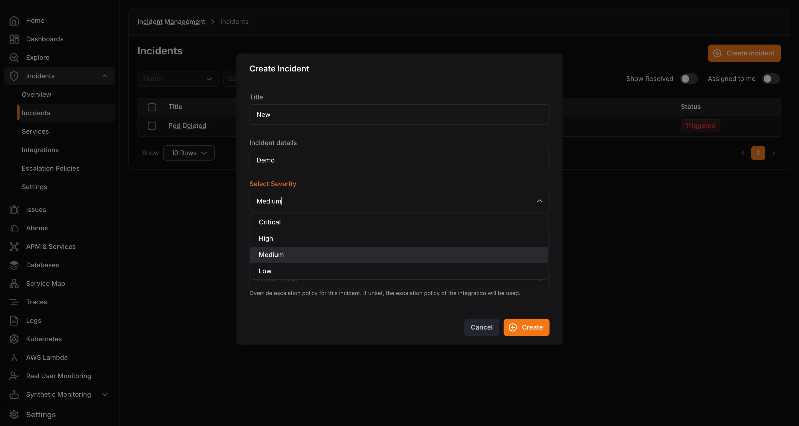Open the 10 Rows page-size dropdown
Screen dimensions: 799x426
189,153
